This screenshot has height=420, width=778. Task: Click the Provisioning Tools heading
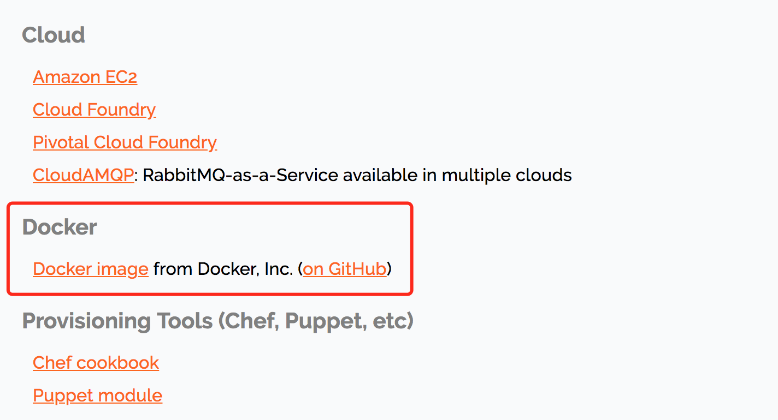click(217, 321)
